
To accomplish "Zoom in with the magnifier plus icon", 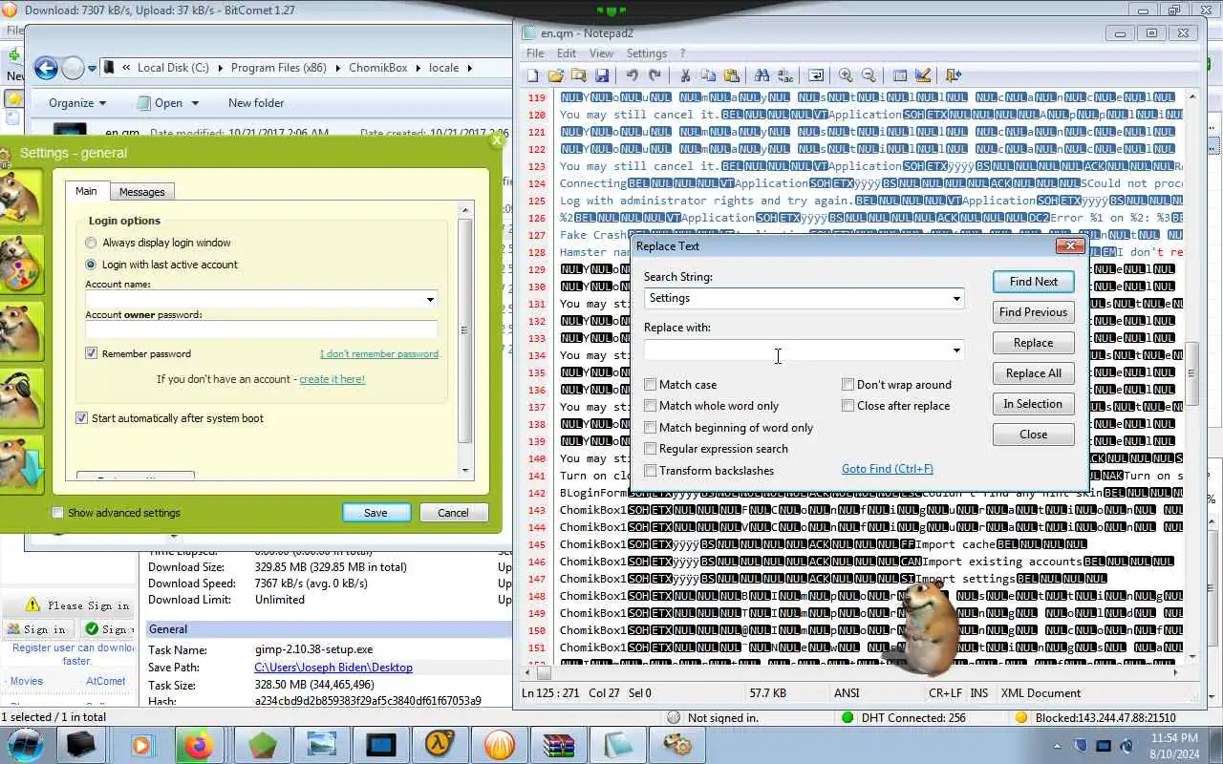I will [846, 75].
